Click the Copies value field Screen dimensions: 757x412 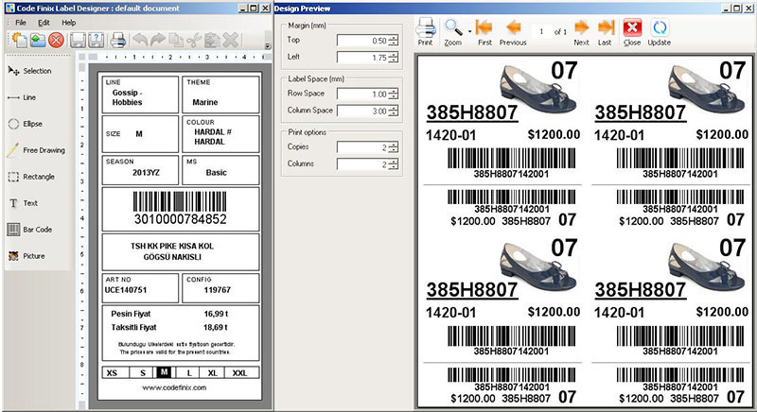362,148
